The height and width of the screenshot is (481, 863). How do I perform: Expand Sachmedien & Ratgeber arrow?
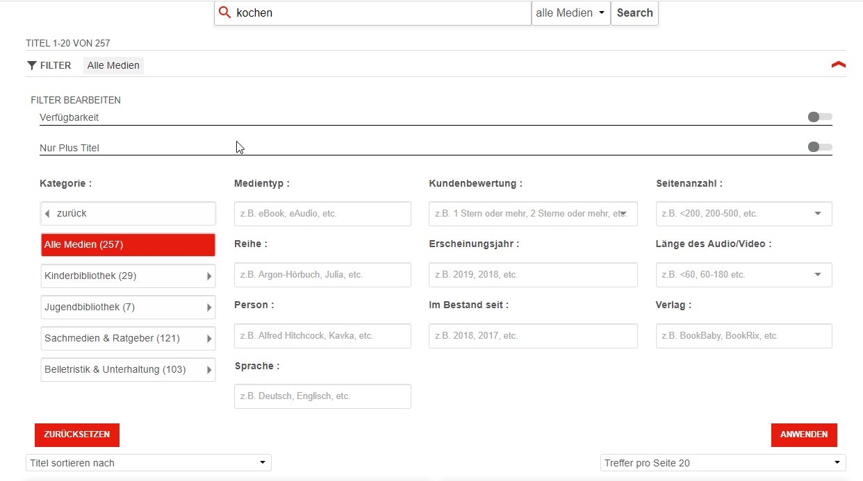pos(209,339)
